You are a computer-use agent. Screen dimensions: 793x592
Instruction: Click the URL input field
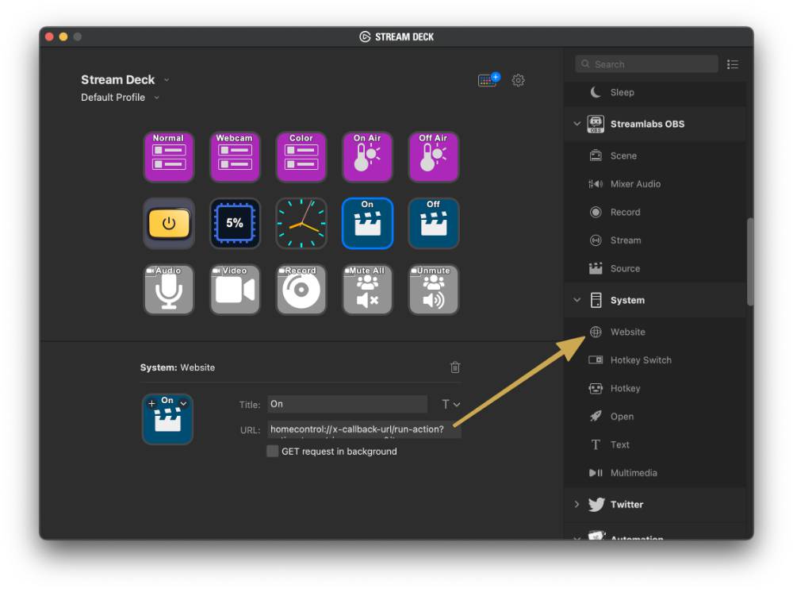click(364, 429)
